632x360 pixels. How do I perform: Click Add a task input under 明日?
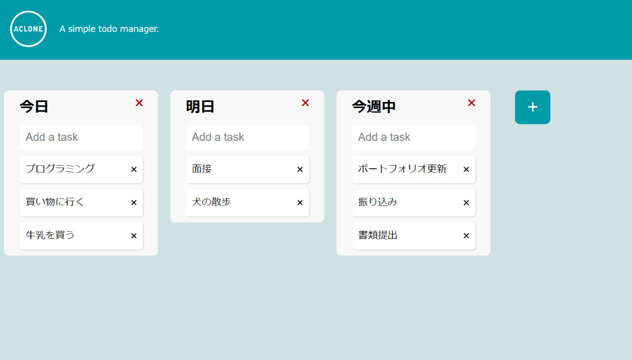[247, 137]
